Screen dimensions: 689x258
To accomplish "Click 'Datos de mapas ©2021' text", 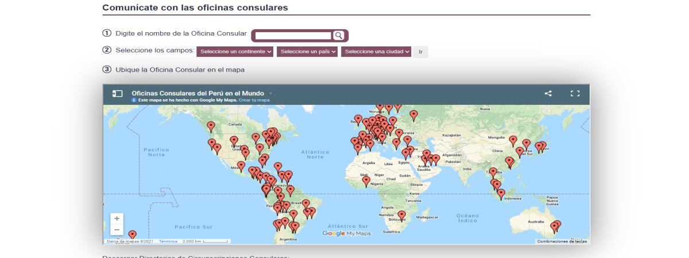I will pos(129,241).
